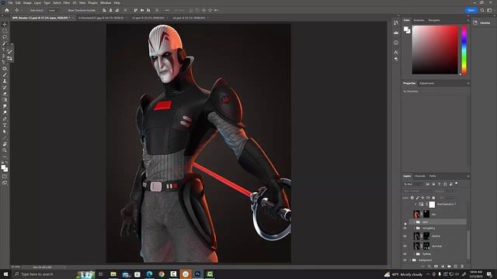Screen dimensions: 497x279
Task: Open the Color panel flyout menu
Action: (467, 20)
